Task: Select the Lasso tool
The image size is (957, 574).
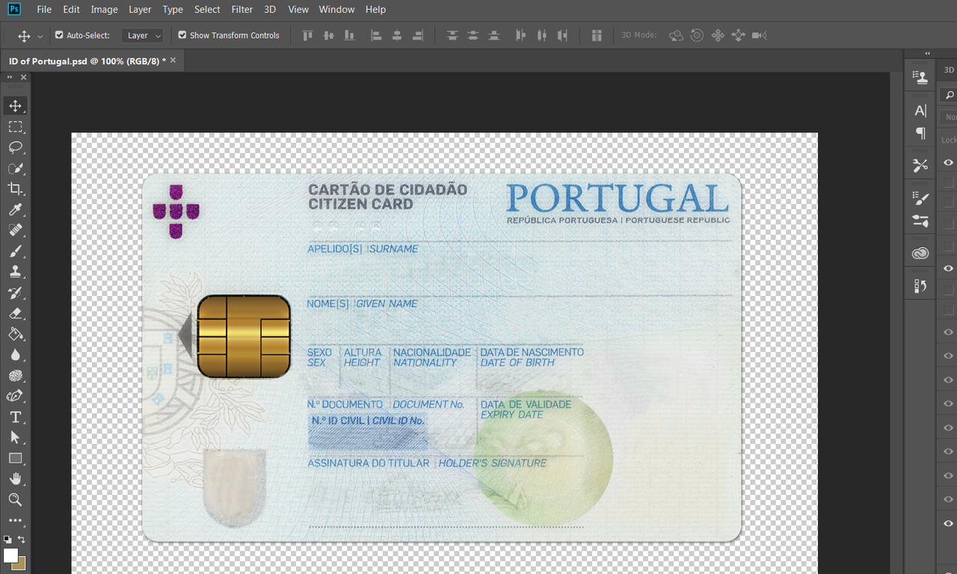Action: click(15, 147)
